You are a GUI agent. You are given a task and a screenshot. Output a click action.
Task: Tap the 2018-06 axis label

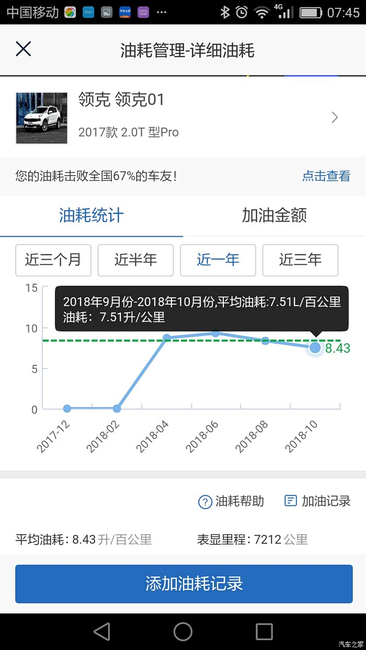(202, 435)
